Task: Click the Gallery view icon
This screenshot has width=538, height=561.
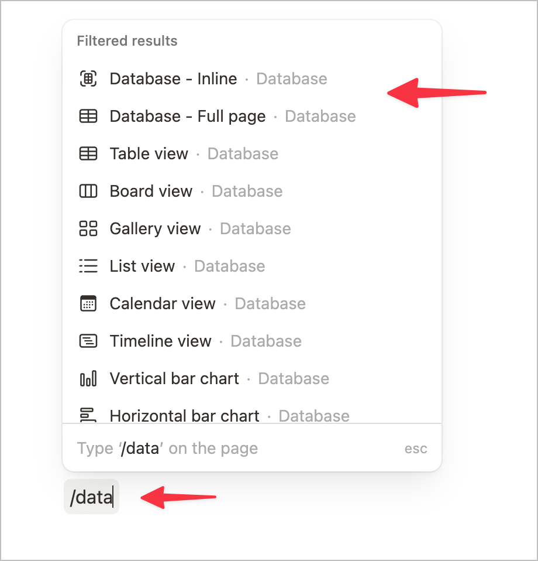Action: pyautogui.click(x=88, y=228)
